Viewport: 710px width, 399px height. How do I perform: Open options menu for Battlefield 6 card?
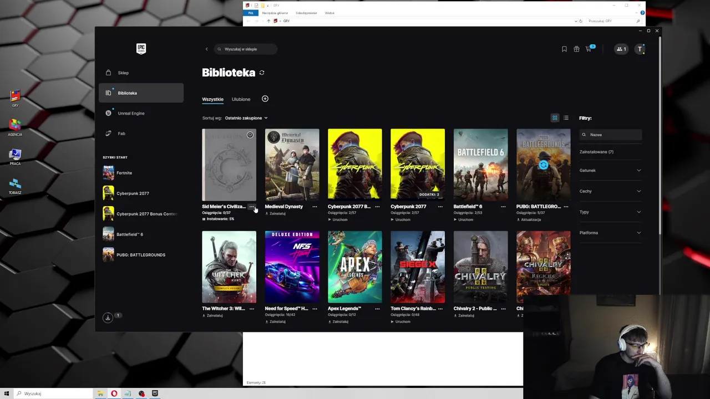[x=503, y=207]
